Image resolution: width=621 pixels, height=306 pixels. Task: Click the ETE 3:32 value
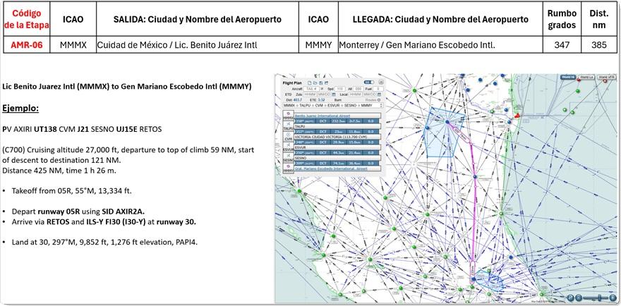coord(321,100)
